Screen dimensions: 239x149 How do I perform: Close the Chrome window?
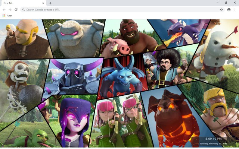[235, 3]
